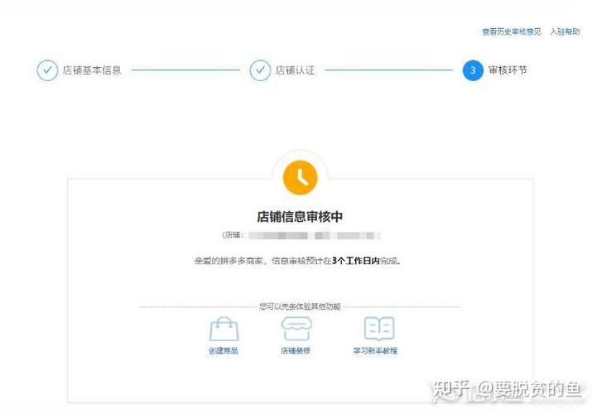Screen dimensions: 597x414
Task: Click the blue step 3 circle
Action: coord(473,70)
